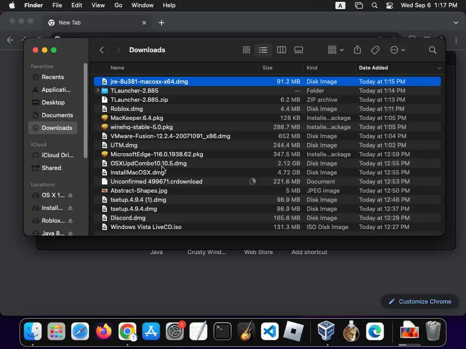Open the Group By dropdown in Finder toolbar

click(x=335, y=50)
